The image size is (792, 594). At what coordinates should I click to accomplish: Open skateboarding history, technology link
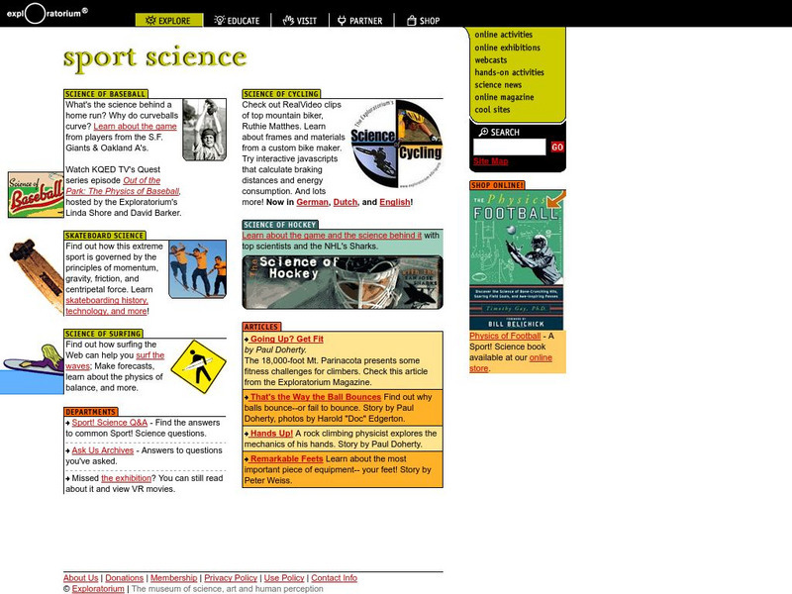coord(106,306)
